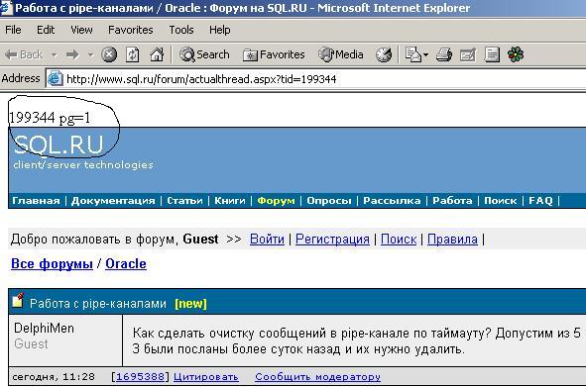Open FAQ nav link
This screenshot has height=387, width=586.
coord(540,201)
